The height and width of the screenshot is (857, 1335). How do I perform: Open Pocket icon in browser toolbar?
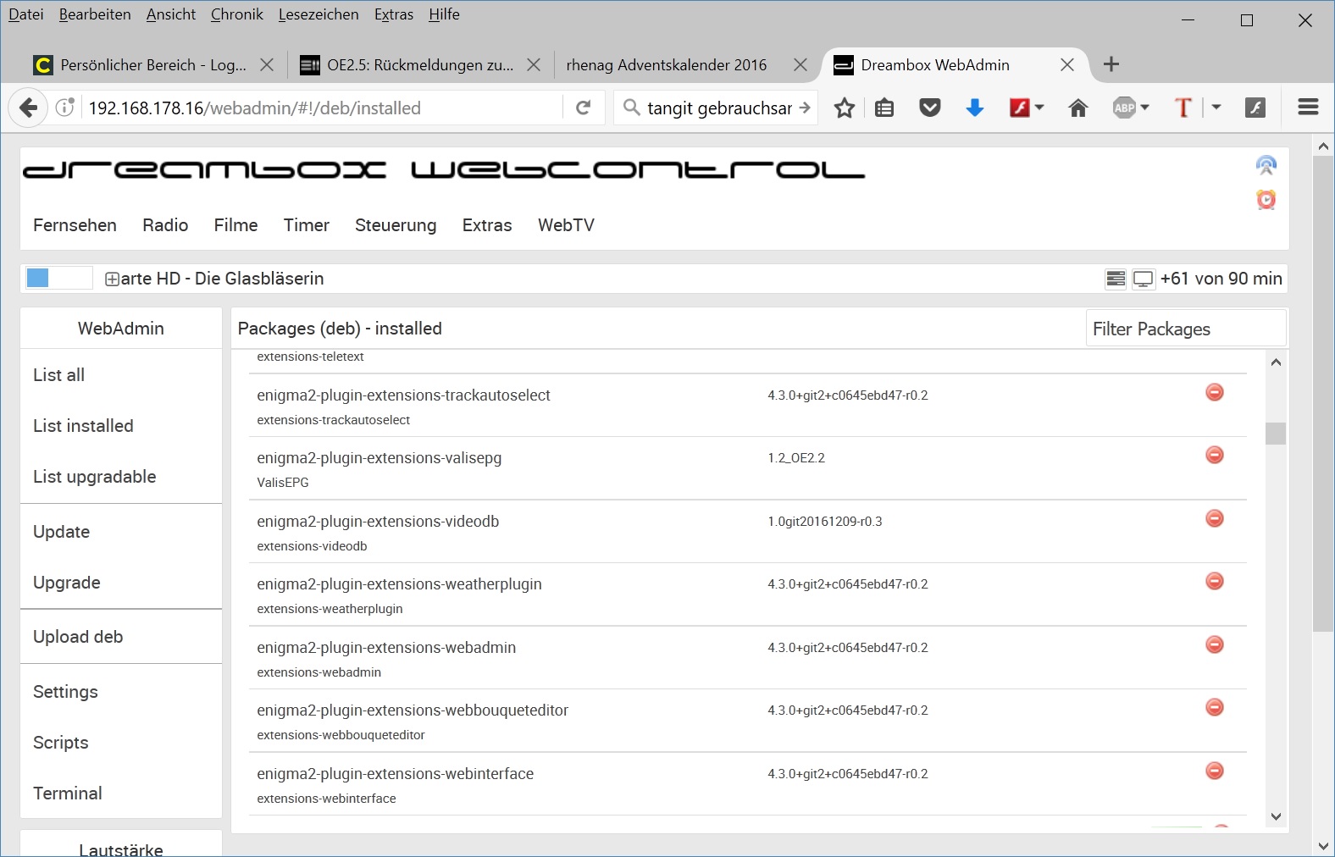(x=929, y=108)
